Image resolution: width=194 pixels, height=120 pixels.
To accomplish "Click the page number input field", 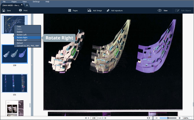I will [94, 118].
